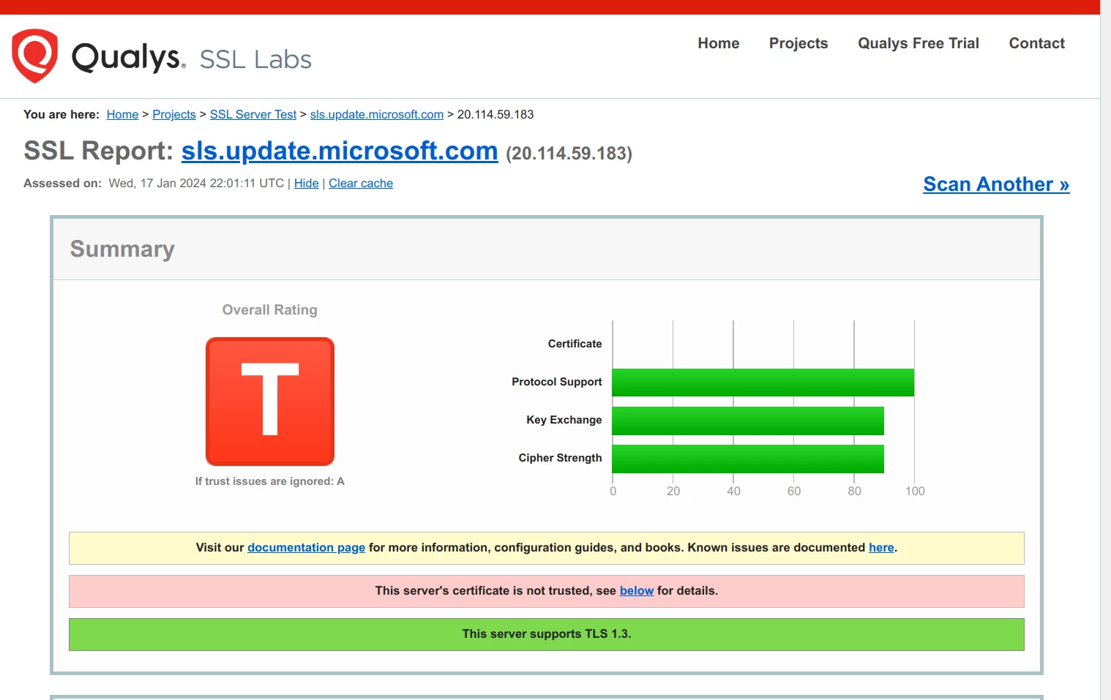
Task: Follow the Projects breadcrumb link
Action: [174, 115]
